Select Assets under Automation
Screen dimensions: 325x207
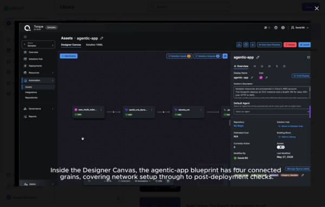click(38, 87)
